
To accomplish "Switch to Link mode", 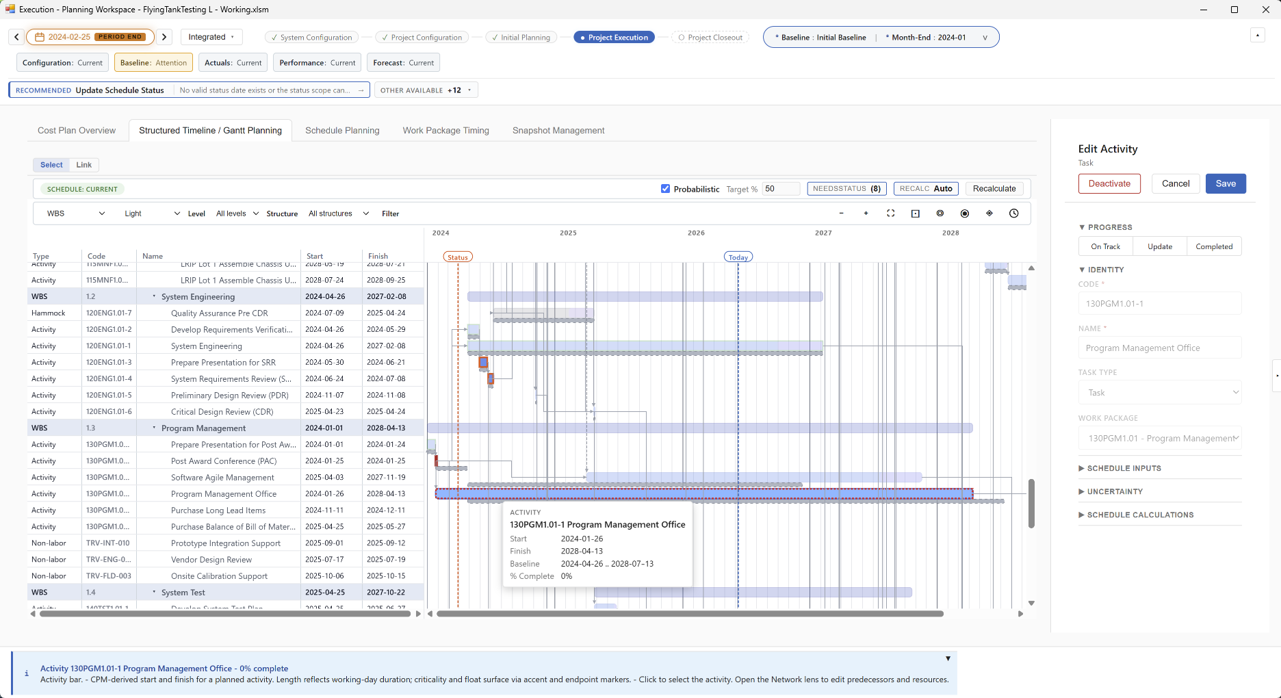I will tap(84, 165).
